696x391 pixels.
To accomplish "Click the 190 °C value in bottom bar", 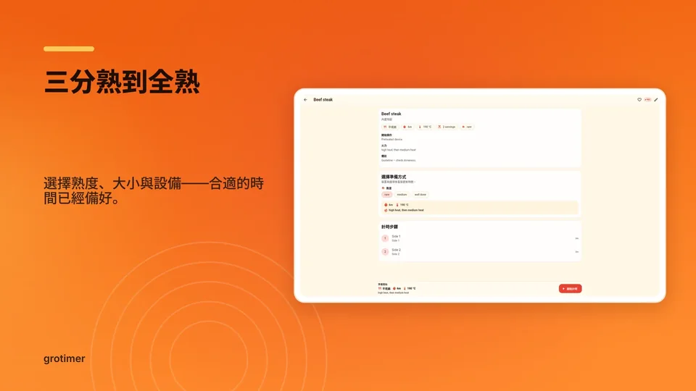I will [x=410, y=289].
